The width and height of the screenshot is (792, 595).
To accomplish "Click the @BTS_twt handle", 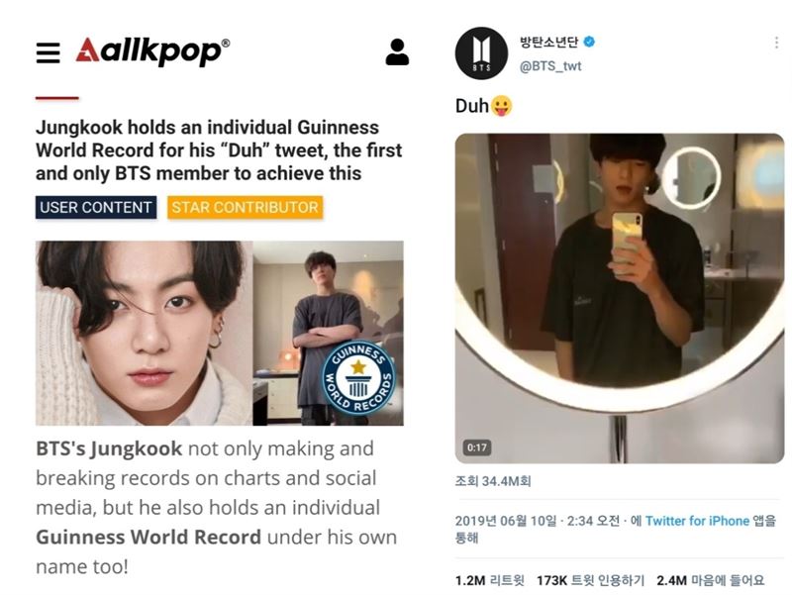I will 550,66.
